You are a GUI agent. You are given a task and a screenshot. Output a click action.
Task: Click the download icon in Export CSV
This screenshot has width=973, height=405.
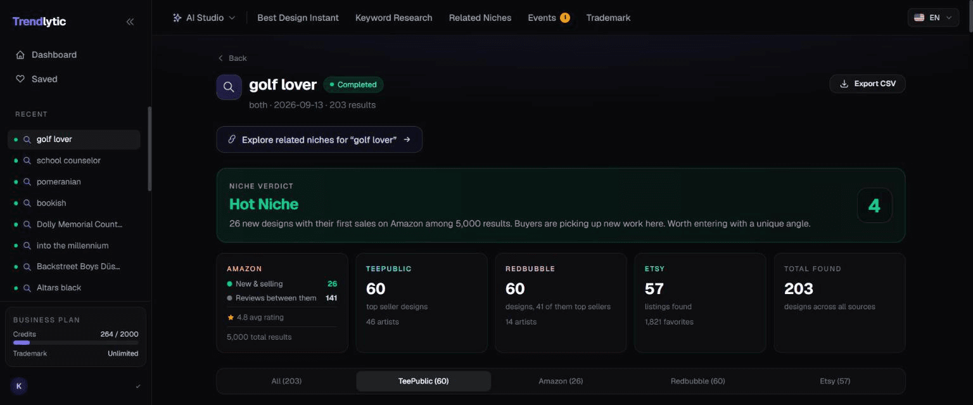click(844, 84)
